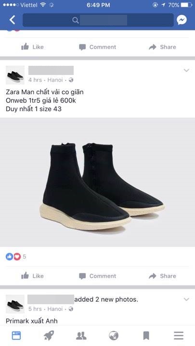The width and height of the screenshot is (195, 346).
Task: Tap the back arrow in header
Action: (x=12, y=20)
